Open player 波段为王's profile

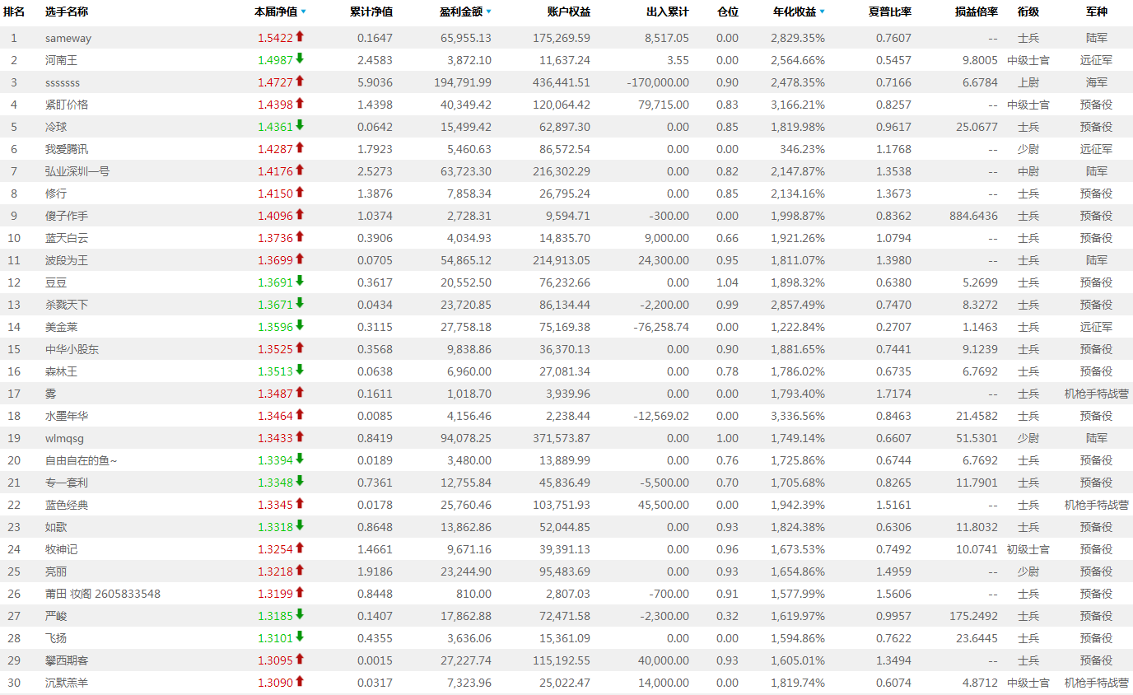[x=67, y=260]
